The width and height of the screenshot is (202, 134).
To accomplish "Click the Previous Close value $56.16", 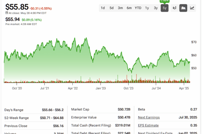I will 58,126.
